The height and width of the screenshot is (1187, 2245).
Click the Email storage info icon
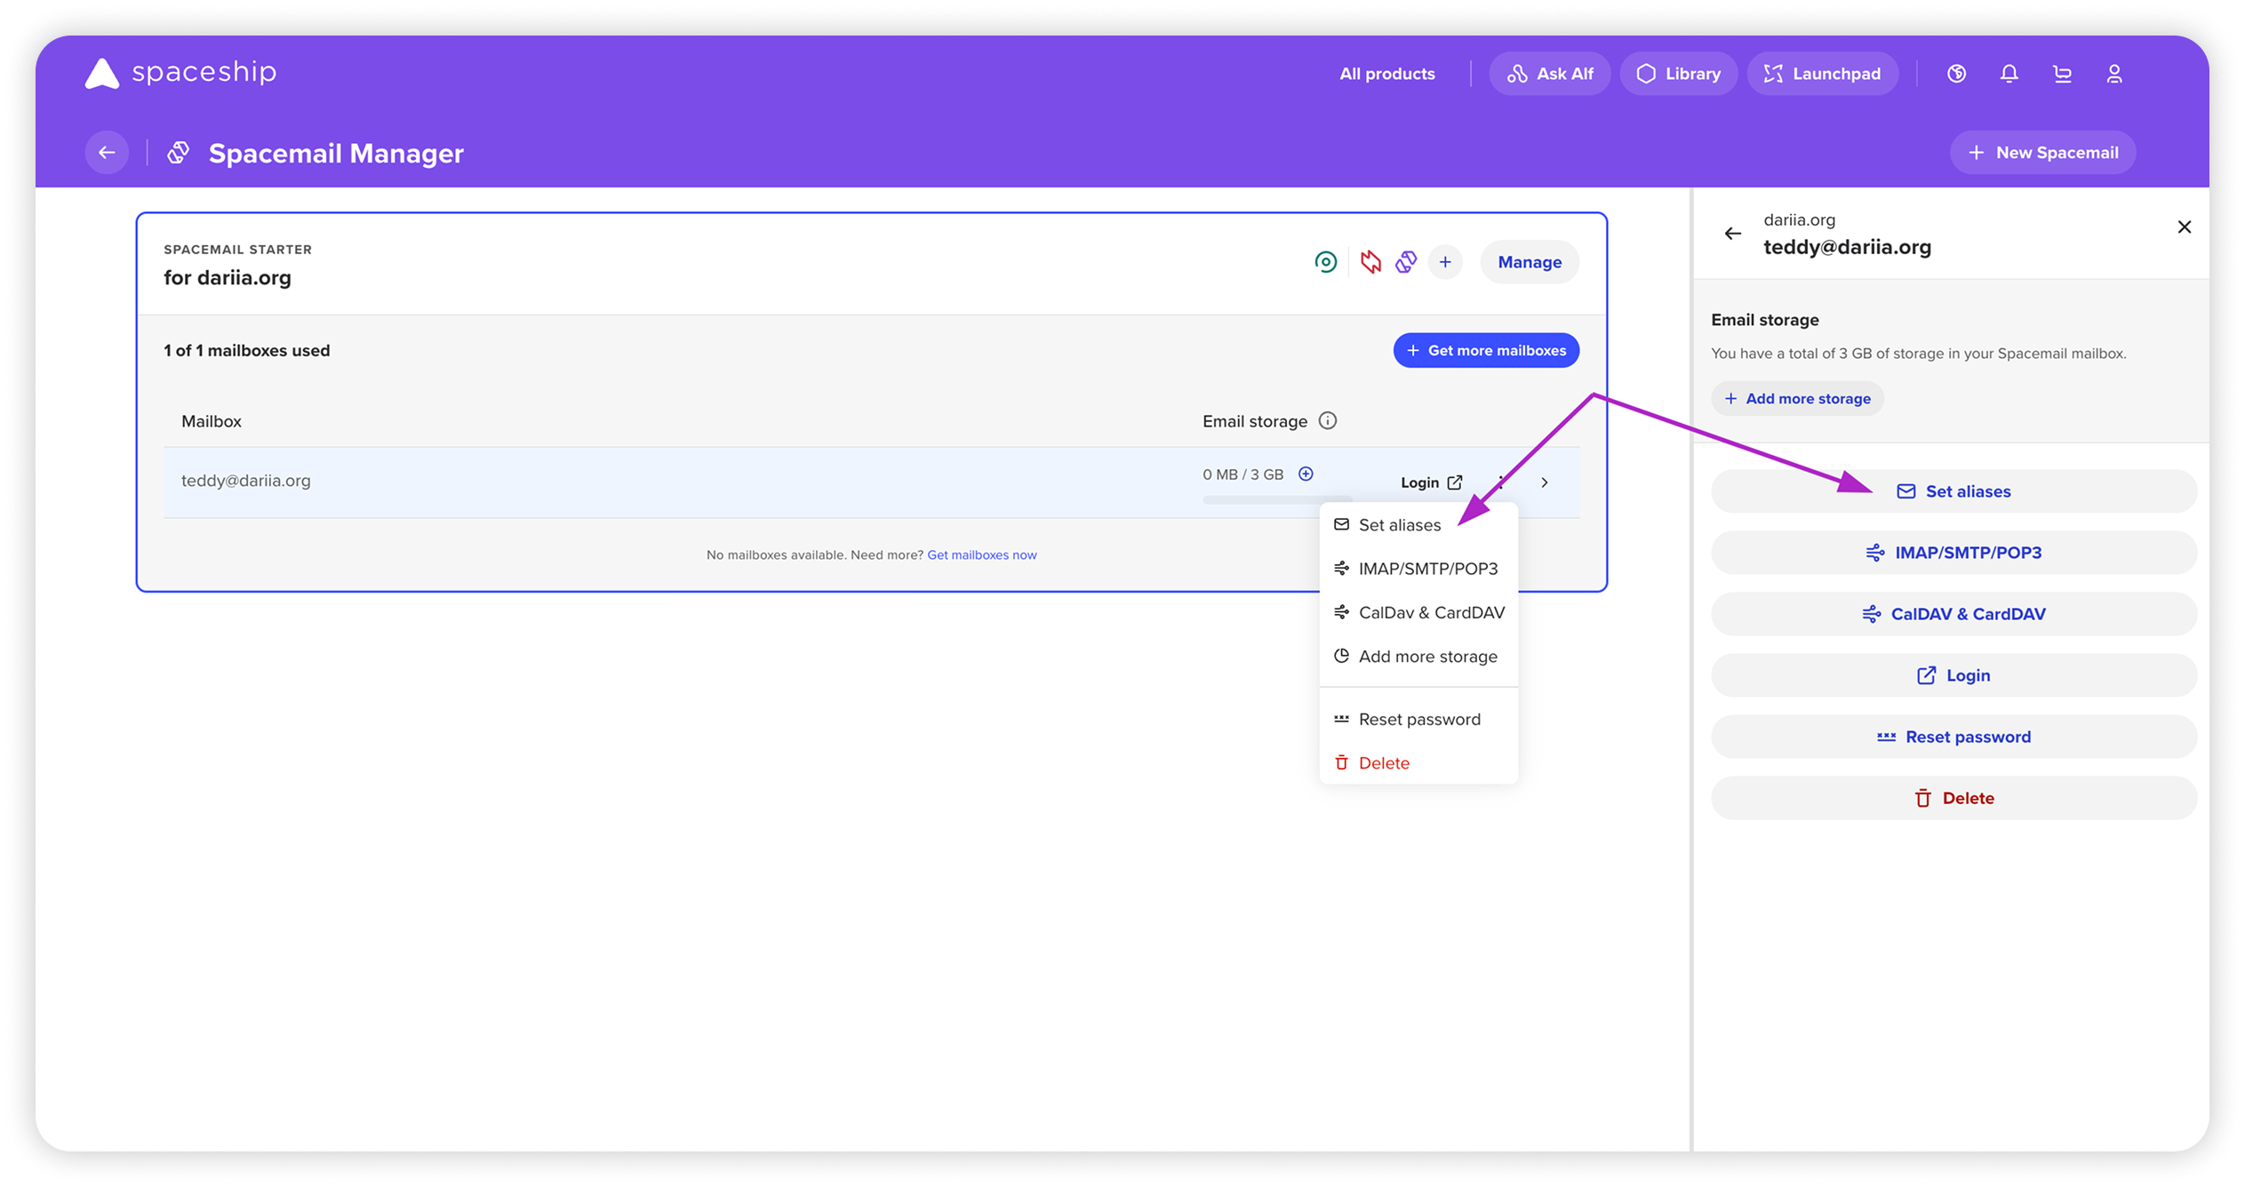coord(1327,421)
